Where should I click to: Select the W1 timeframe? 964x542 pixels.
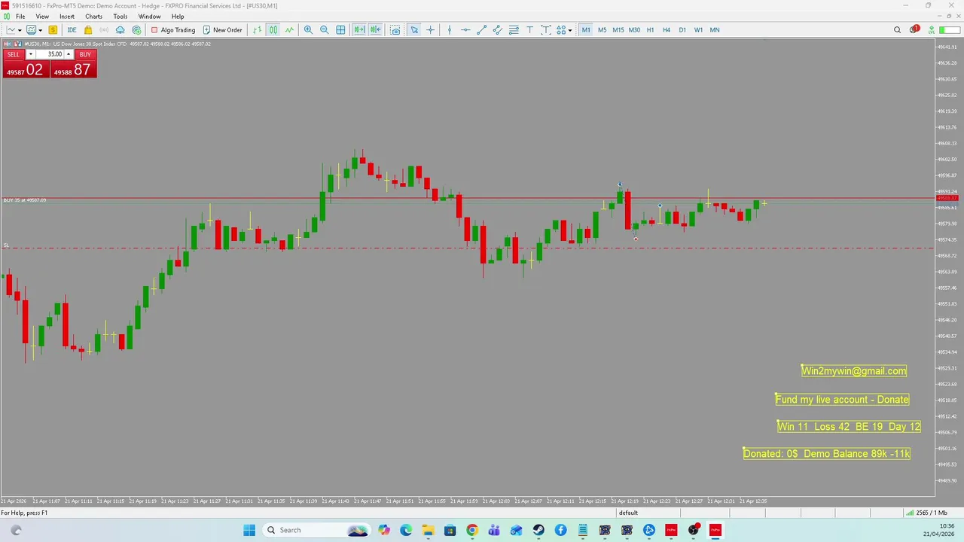click(x=698, y=30)
